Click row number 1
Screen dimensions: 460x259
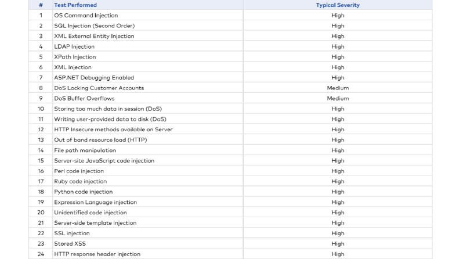41,15
